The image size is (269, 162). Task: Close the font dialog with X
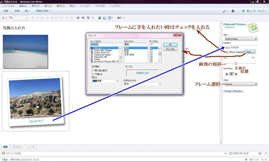[x=177, y=35]
